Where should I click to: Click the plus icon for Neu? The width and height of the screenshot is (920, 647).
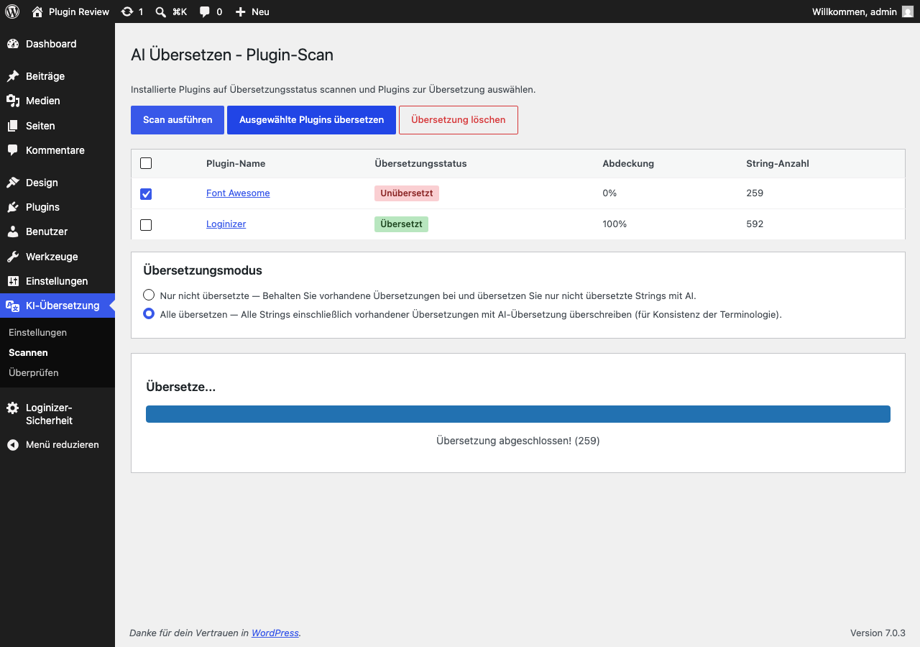241,12
